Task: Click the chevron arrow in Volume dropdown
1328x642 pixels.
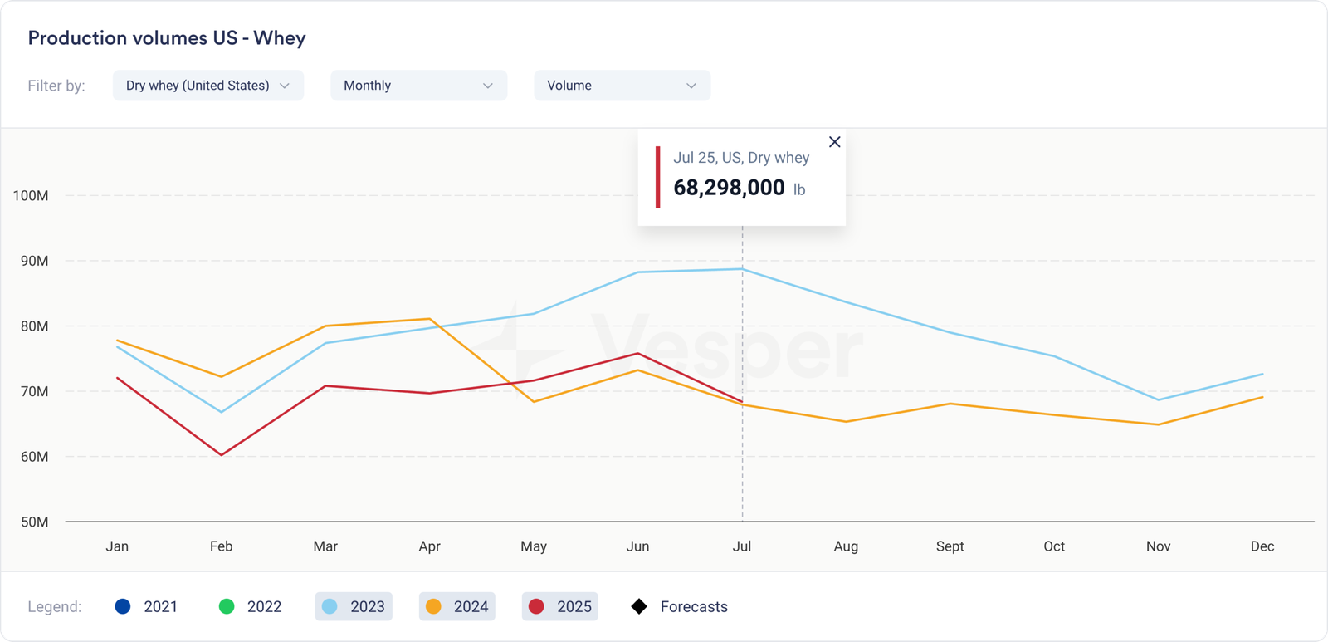Action: [691, 86]
